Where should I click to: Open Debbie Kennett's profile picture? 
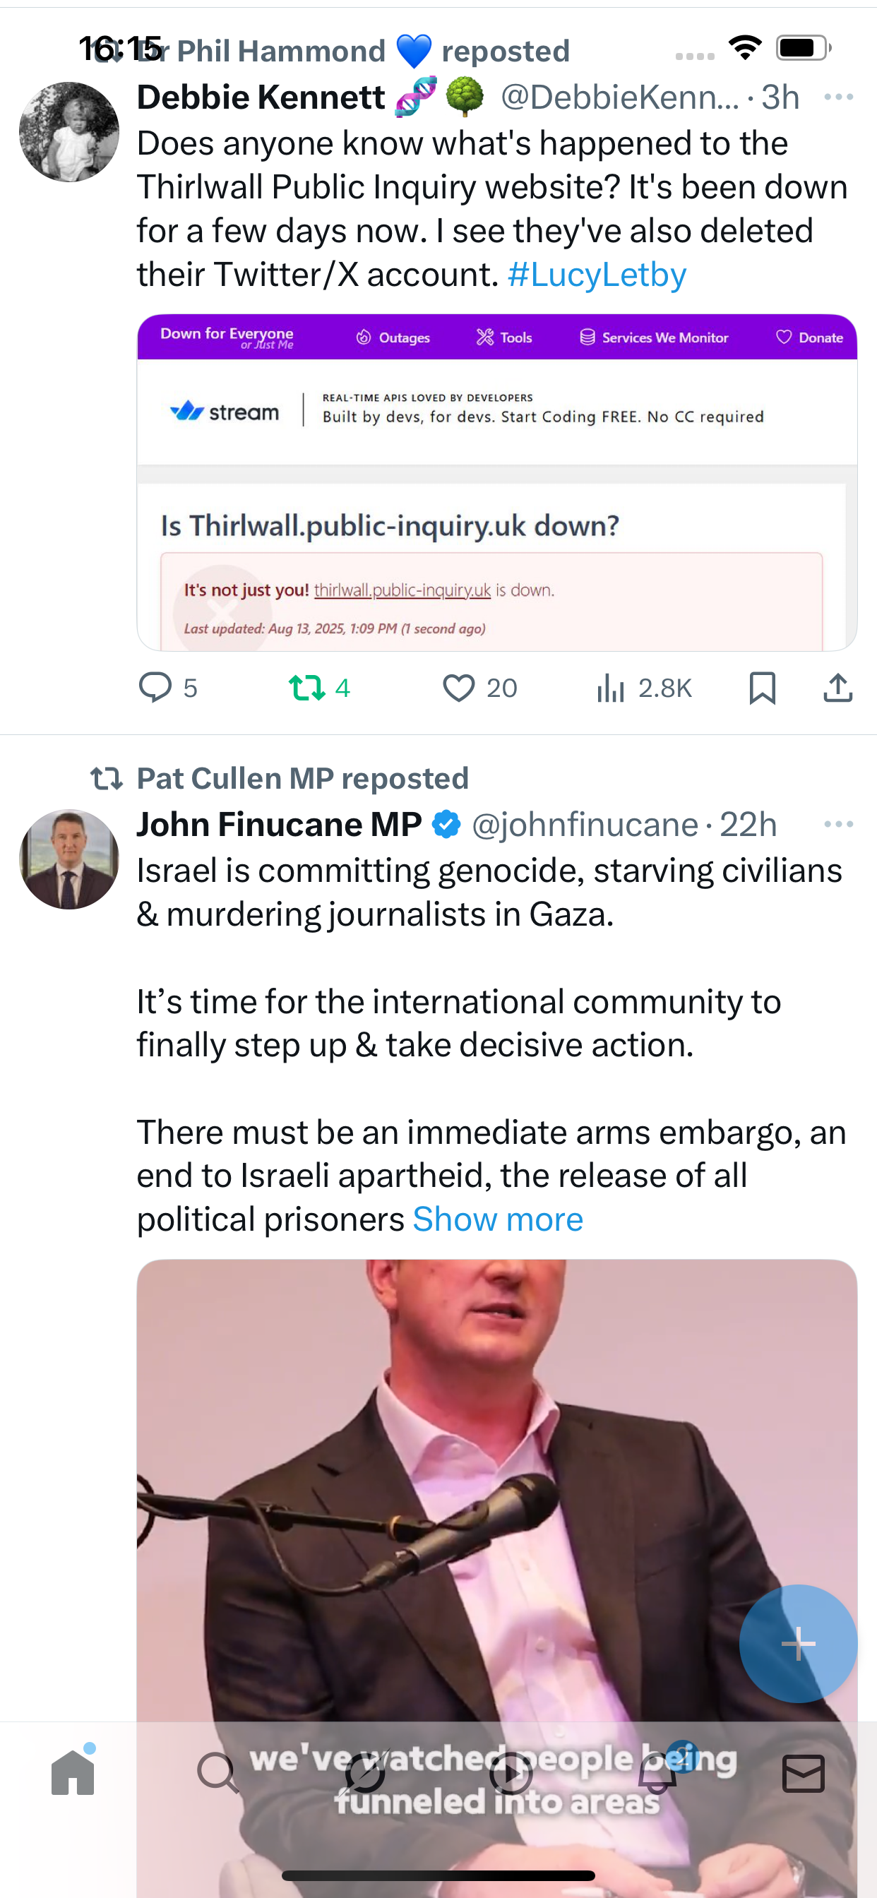(x=69, y=132)
